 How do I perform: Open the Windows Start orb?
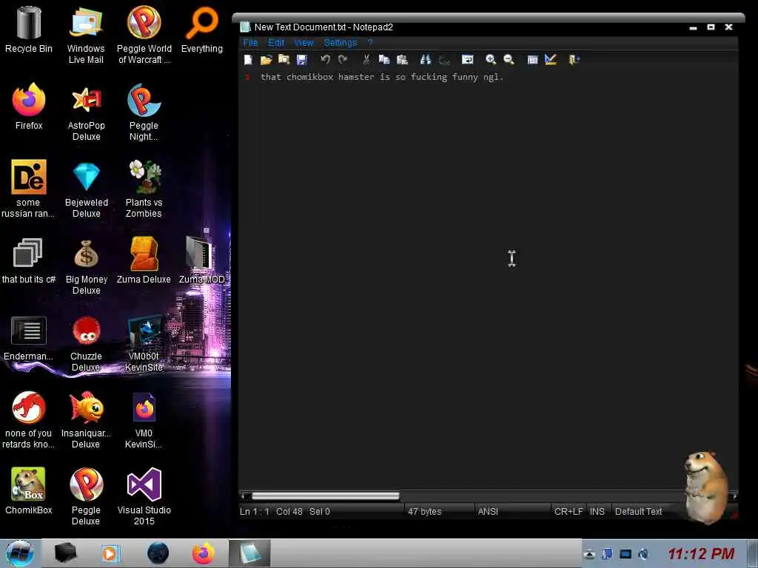[20, 553]
